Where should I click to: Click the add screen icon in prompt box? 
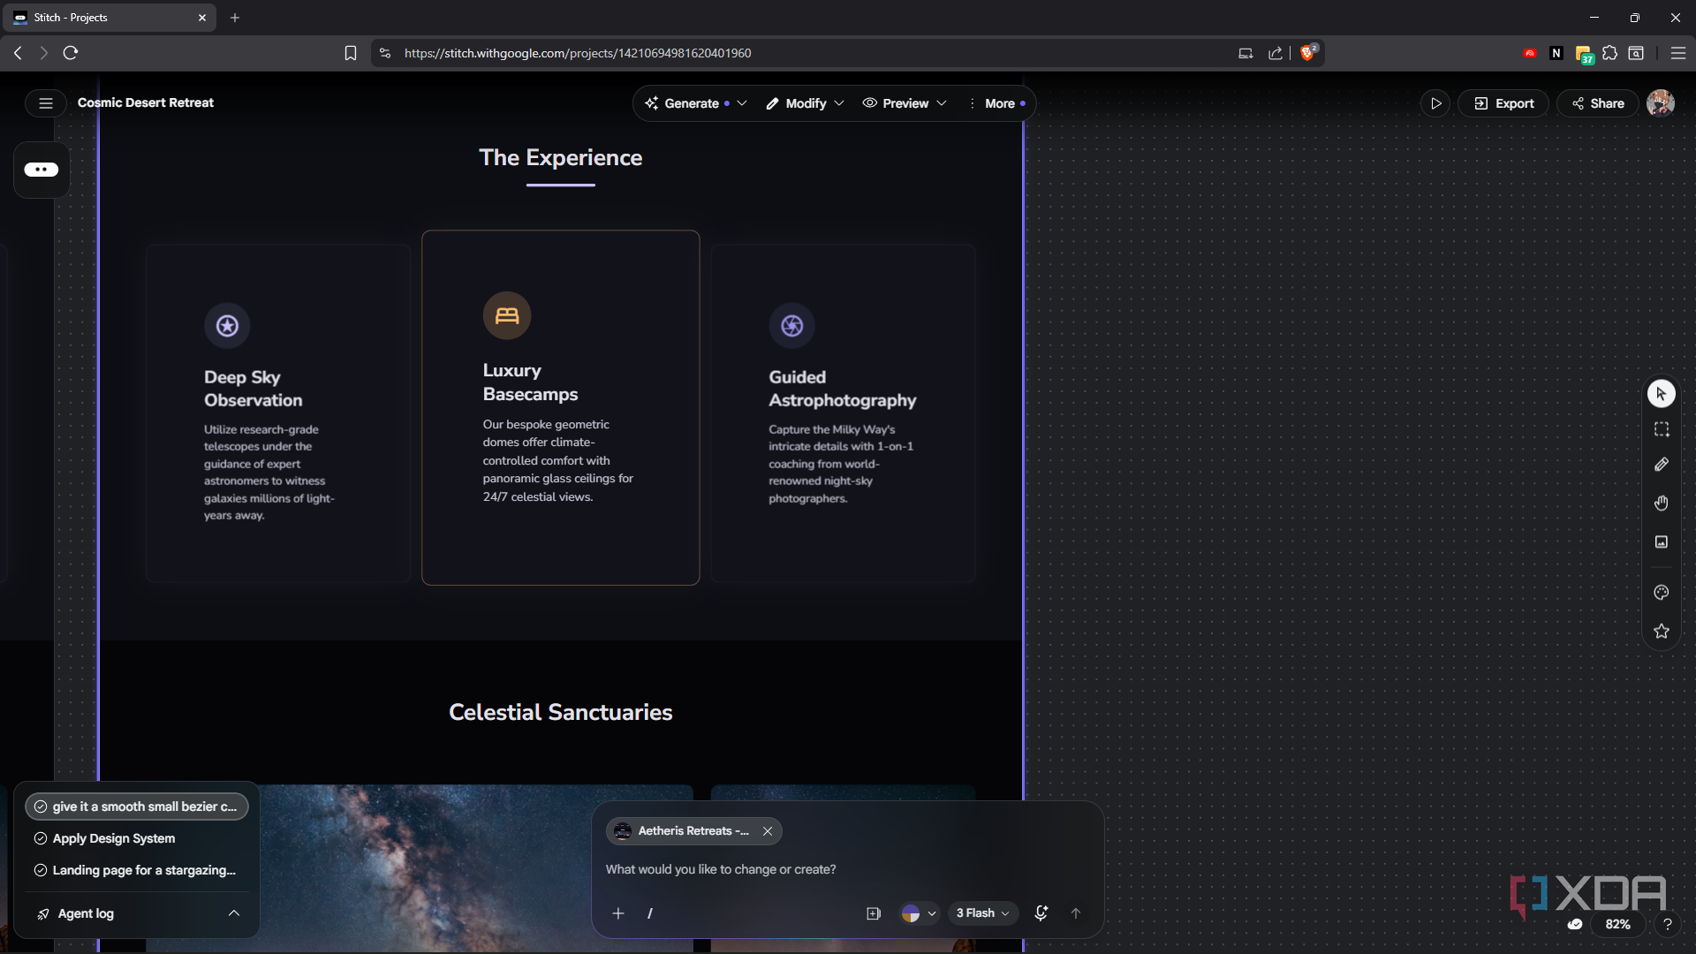[874, 913]
